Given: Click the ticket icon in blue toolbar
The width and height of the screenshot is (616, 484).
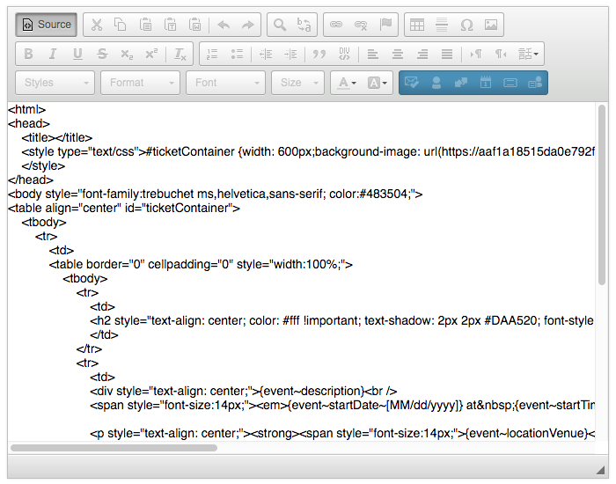Looking at the screenshot, I should tap(510, 83).
